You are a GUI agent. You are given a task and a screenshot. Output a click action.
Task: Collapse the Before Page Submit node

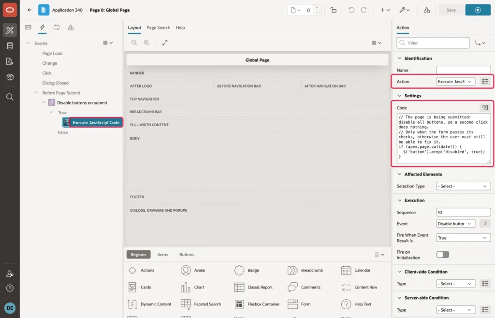tap(36, 93)
